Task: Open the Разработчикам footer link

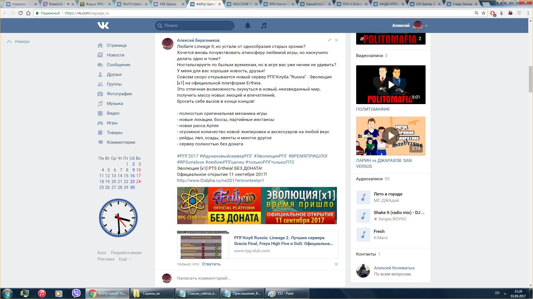Action: tap(126, 253)
